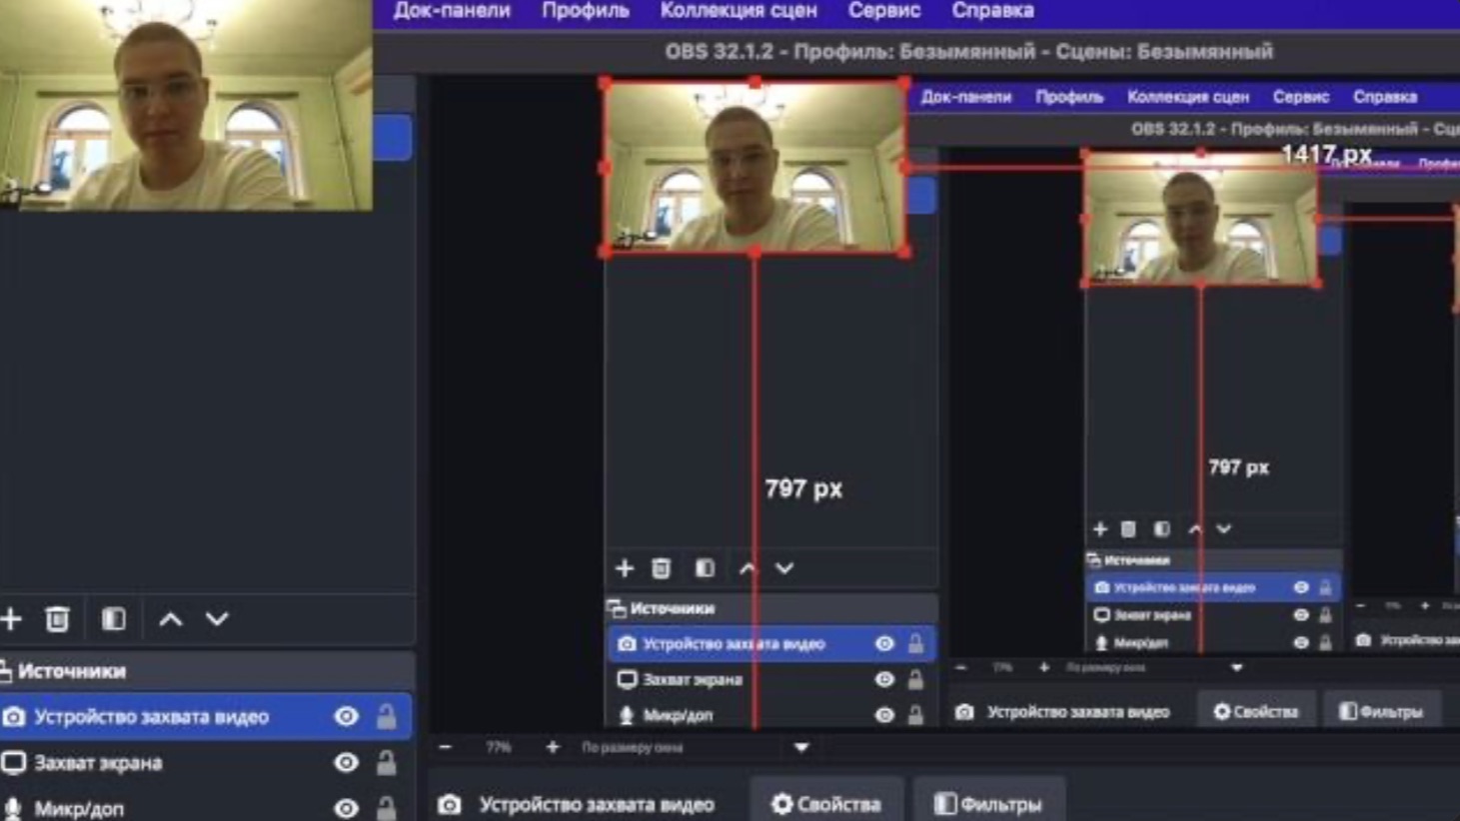Click the Захват экрана row in the larger mirrored copy
1460x821 pixels.
(772, 680)
